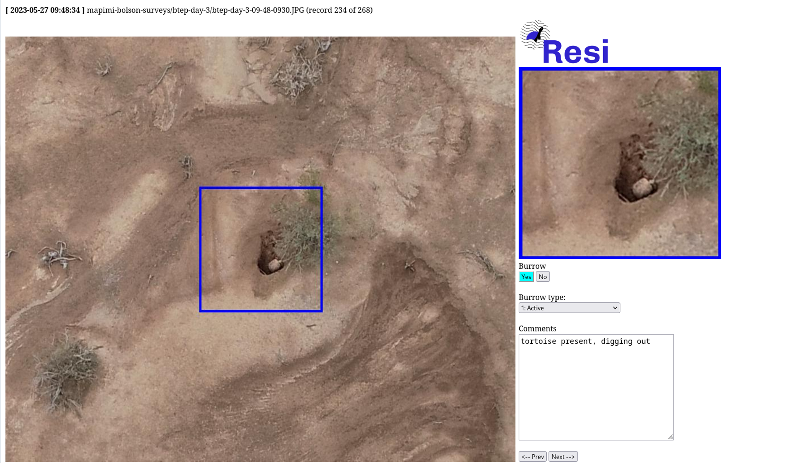790x463 pixels.
Task: Click the blue bounding box border in main image
Action: tap(201, 250)
